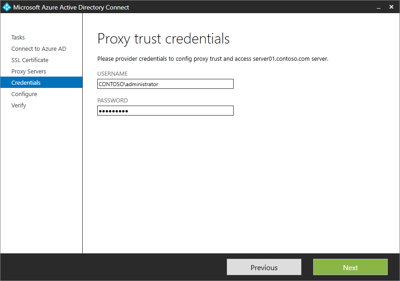Open the Proxy Servers step
Viewport: 400px width, 281px height.
pos(28,71)
